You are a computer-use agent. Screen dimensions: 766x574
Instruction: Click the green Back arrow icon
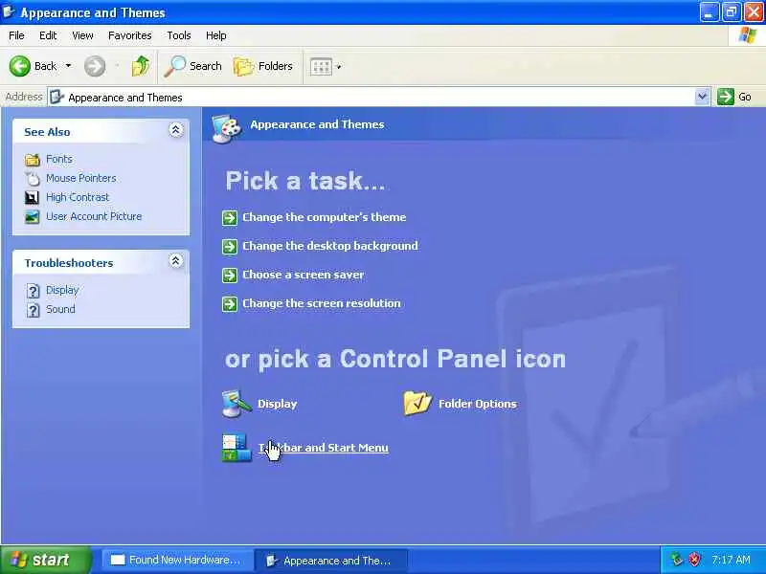click(20, 66)
